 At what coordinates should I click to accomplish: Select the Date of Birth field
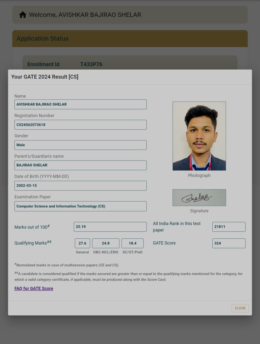tap(80, 186)
